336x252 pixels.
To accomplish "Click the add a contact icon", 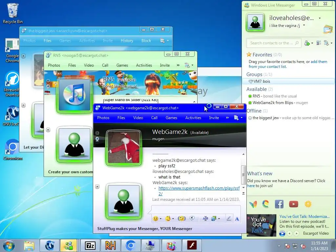I will (x=307, y=43).
